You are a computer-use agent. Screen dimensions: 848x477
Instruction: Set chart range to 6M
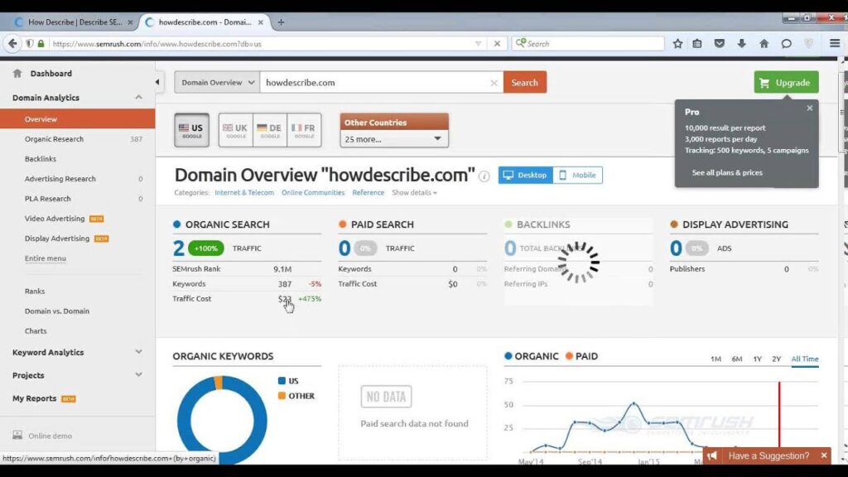click(x=736, y=359)
